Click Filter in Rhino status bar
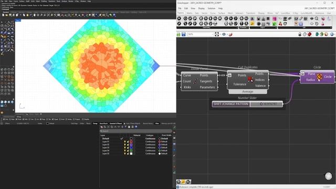 coord(157,123)
